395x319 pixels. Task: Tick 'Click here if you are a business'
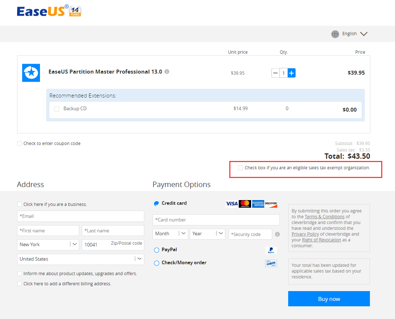point(19,204)
